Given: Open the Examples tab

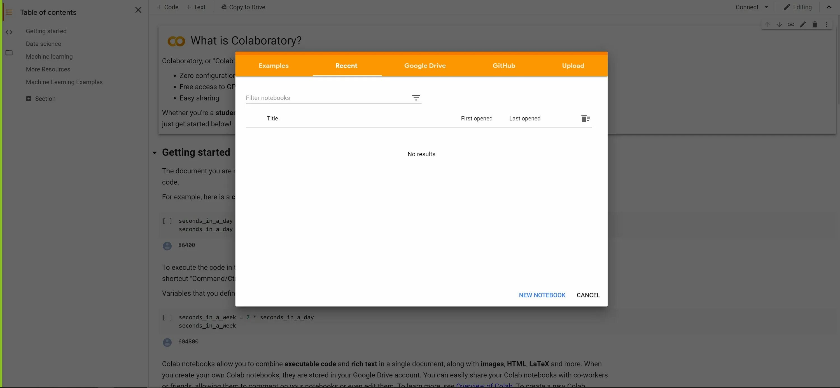Looking at the screenshot, I should (x=273, y=66).
